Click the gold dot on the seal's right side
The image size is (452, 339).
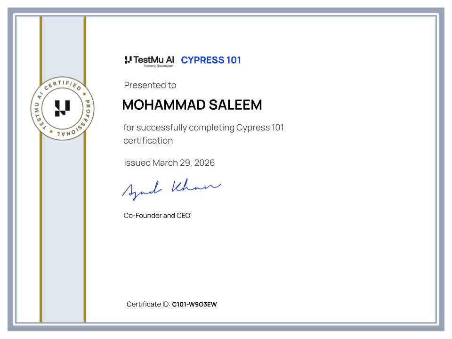84,94
